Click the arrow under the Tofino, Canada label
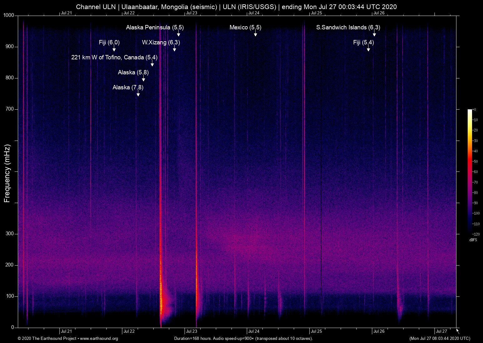This screenshot has height=343, width=483. [152, 64]
